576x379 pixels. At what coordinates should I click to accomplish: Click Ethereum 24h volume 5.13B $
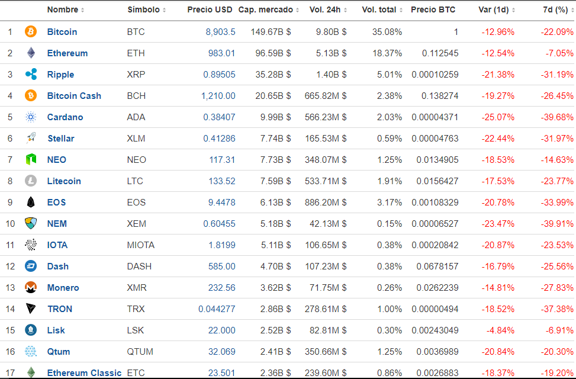coord(332,53)
